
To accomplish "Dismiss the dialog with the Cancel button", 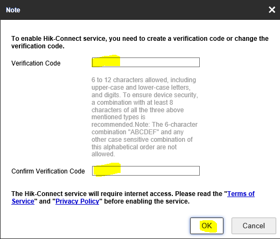I will tap(254, 226).
